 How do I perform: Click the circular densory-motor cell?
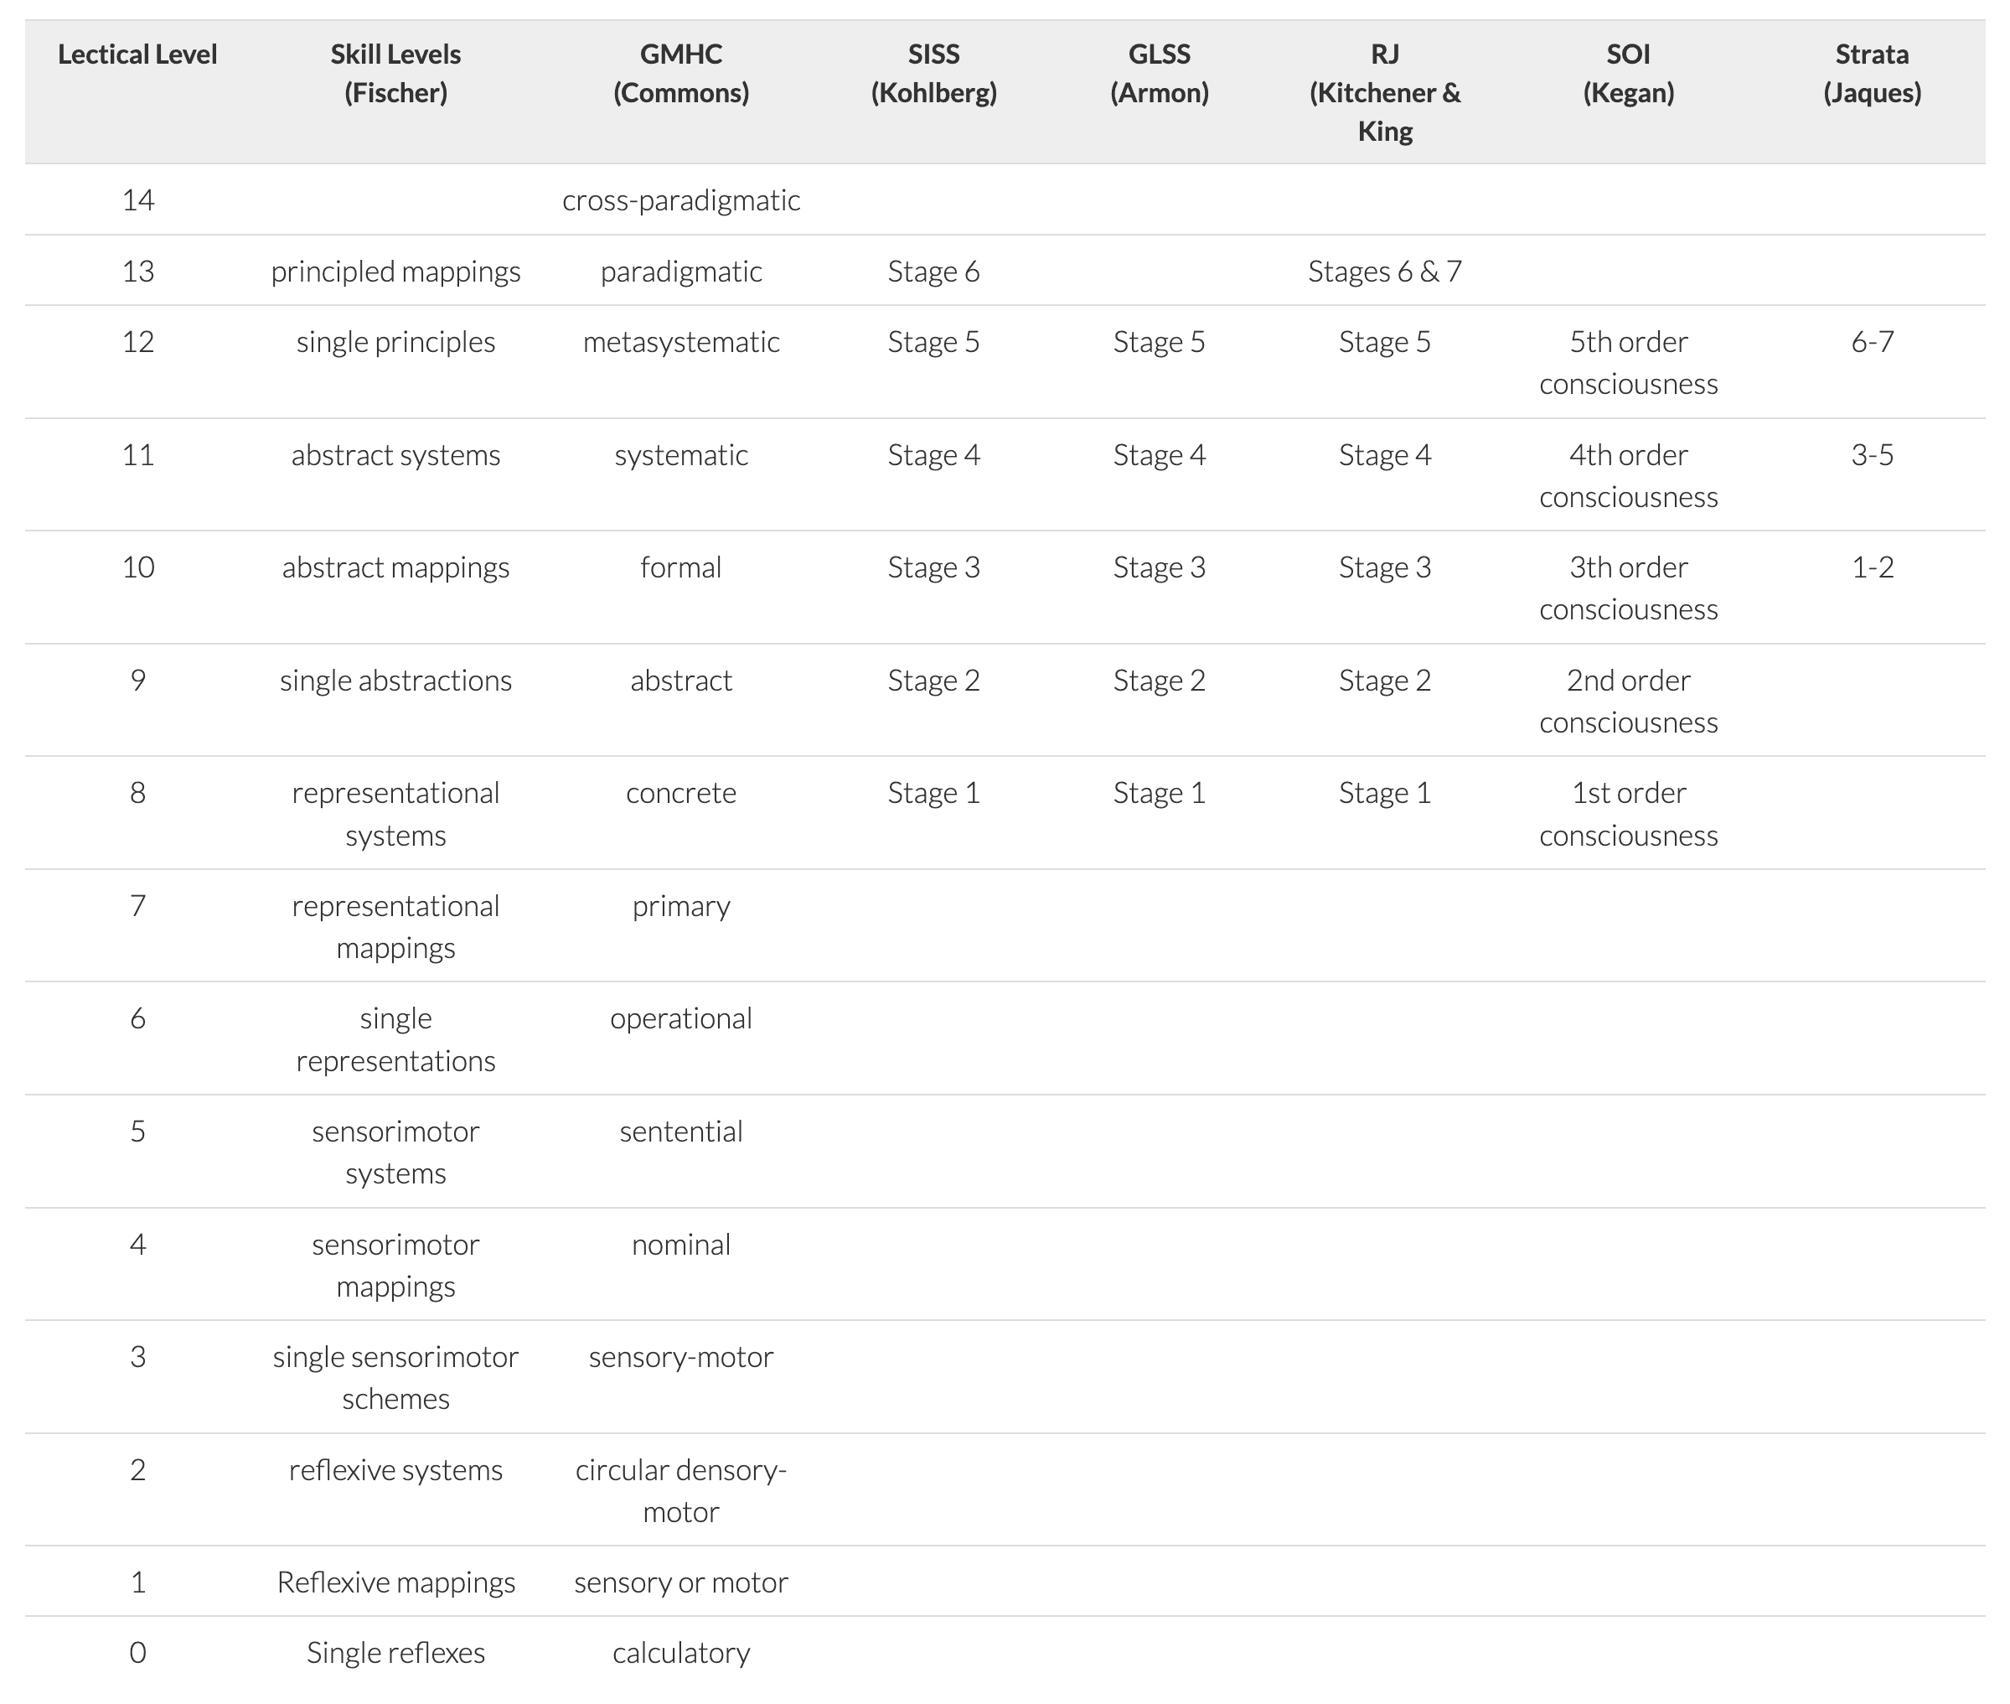pyautogui.click(x=680, y=1490)
